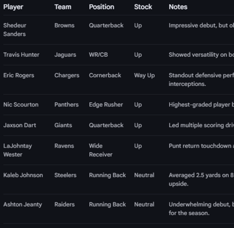Click the Edge Rusher position cell
Image resolution: width=234 pixels, height=228 pixels.
[106, 105]
